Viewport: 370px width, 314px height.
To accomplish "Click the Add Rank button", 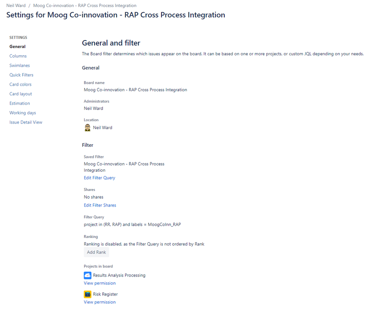I will (96, 252).
